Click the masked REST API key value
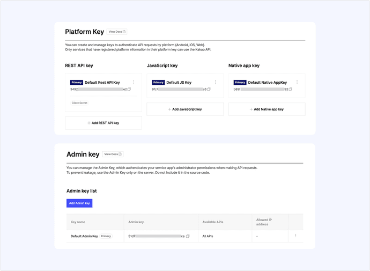Viewport: 370px width, 271px height. (99, 89)
